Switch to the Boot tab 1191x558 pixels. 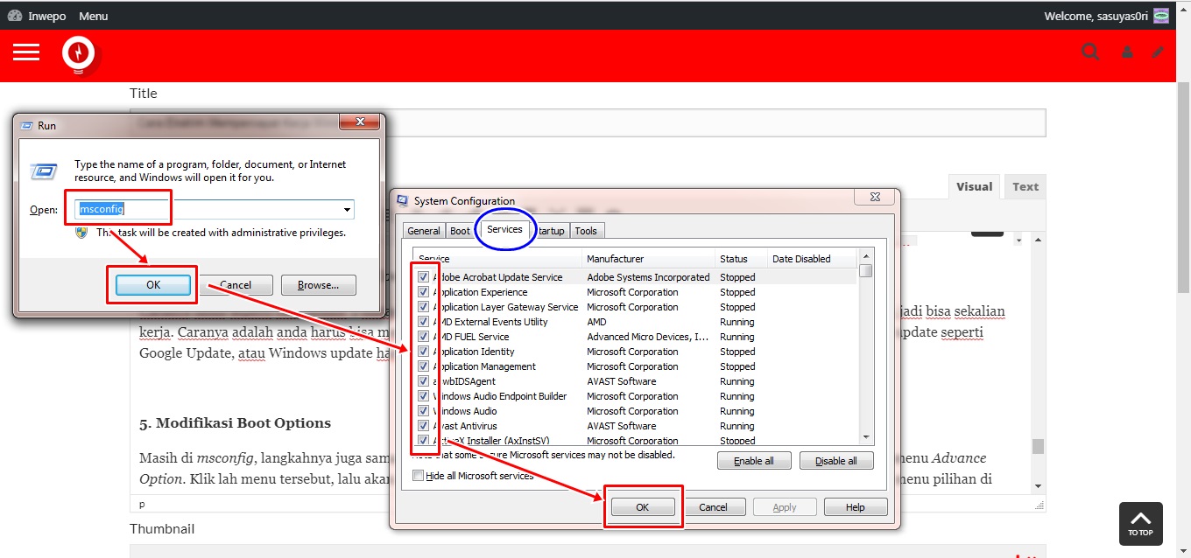460,231
